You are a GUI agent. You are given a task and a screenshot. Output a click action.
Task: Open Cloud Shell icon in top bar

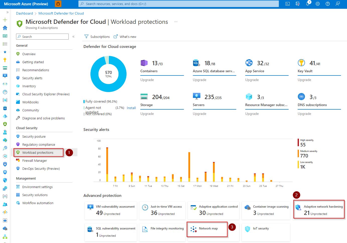coord(288,4)
